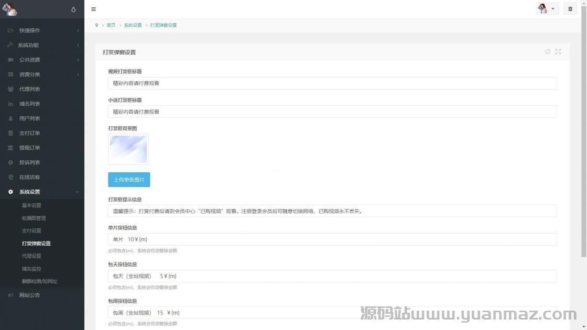The width and height of the screenshot is (587, 330).
Task: Expand the 资源分类 sidebar menu
Action: coord(42,74)
